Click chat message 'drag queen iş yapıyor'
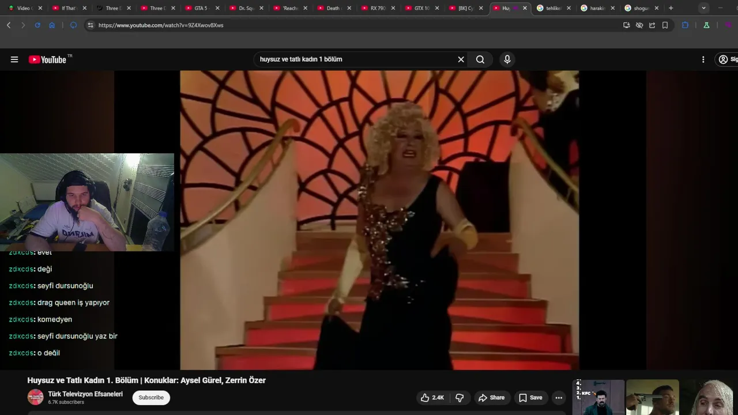This screenshot has height=415, width=738. 73,303
